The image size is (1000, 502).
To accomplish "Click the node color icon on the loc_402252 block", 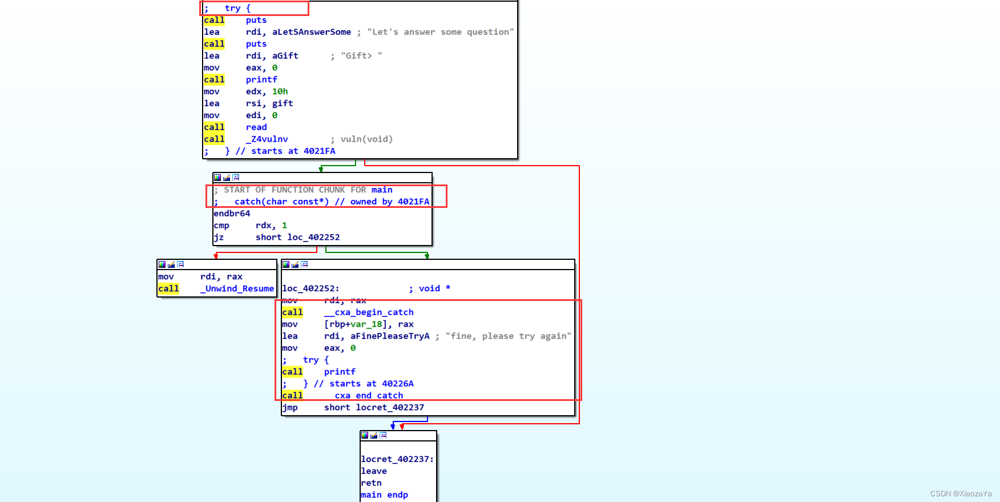I will 286,264.
